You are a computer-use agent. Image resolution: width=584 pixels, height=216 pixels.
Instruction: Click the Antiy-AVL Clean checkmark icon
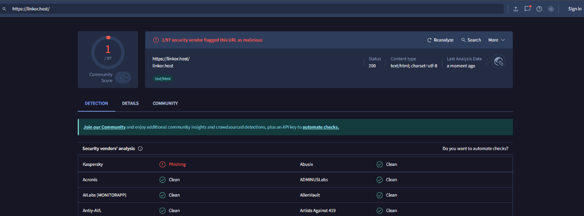pos(163,211)
